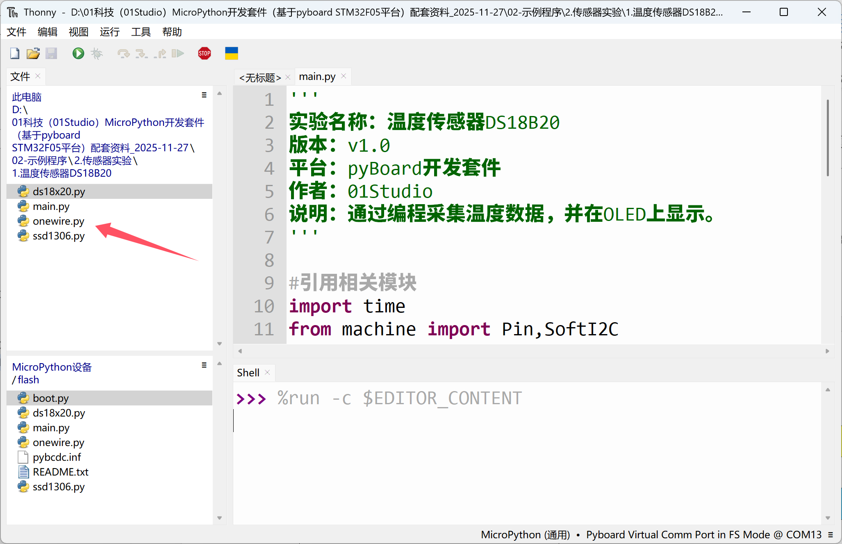Run current script with green play button
The width and height of the screenshot is (842, 544).
tap(78, 53)
